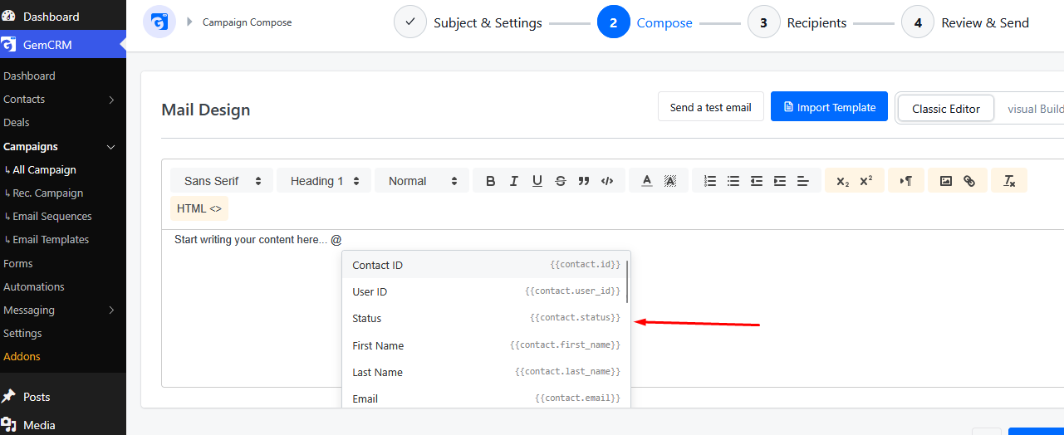Increase text indent
This screenshot has height=435, width=1064.
pyautogui.click(x=779, y=181)
